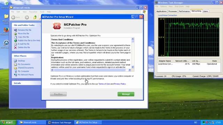Click the Rename this file icon
The height and width of the screenshot is (125, 223).
(x=15, y=30)
